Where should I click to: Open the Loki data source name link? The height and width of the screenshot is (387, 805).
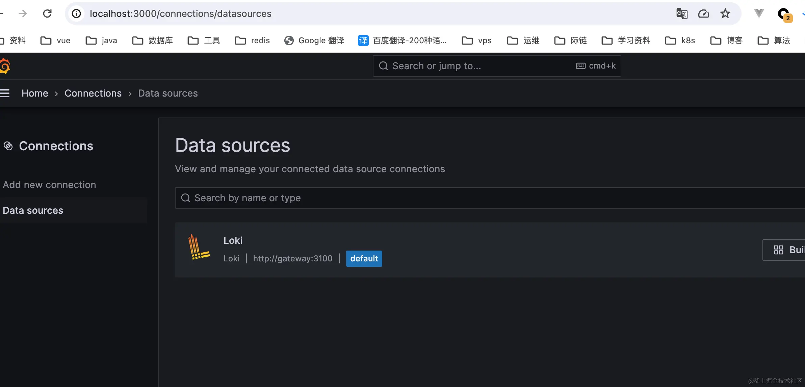233,240
